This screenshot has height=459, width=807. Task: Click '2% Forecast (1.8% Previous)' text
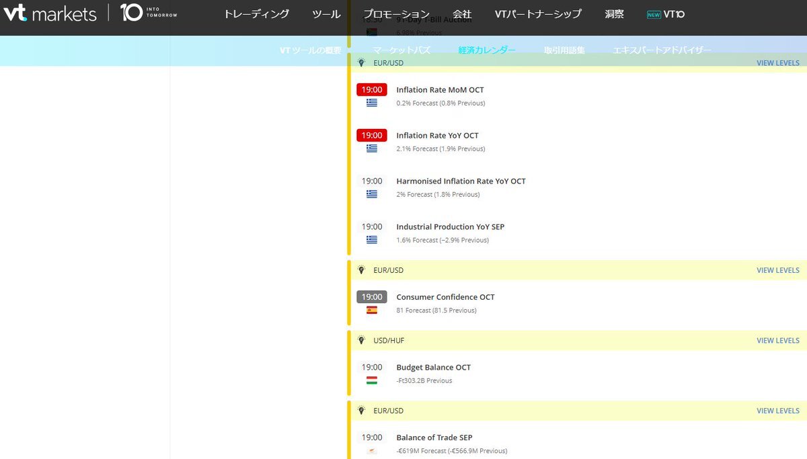pos(438,194)
